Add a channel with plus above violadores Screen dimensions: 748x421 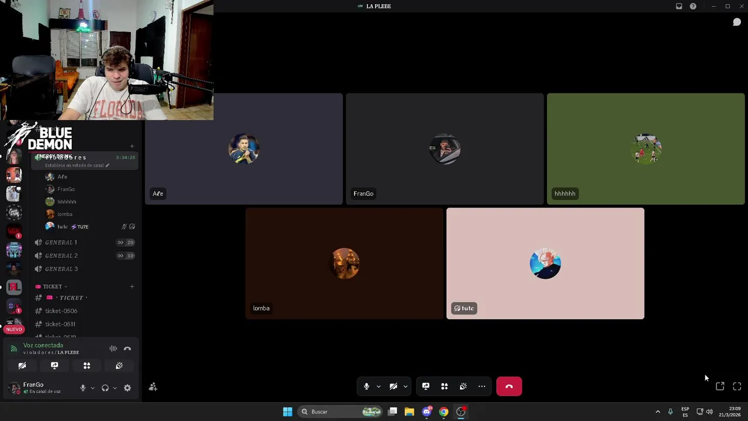click(132, 146)
